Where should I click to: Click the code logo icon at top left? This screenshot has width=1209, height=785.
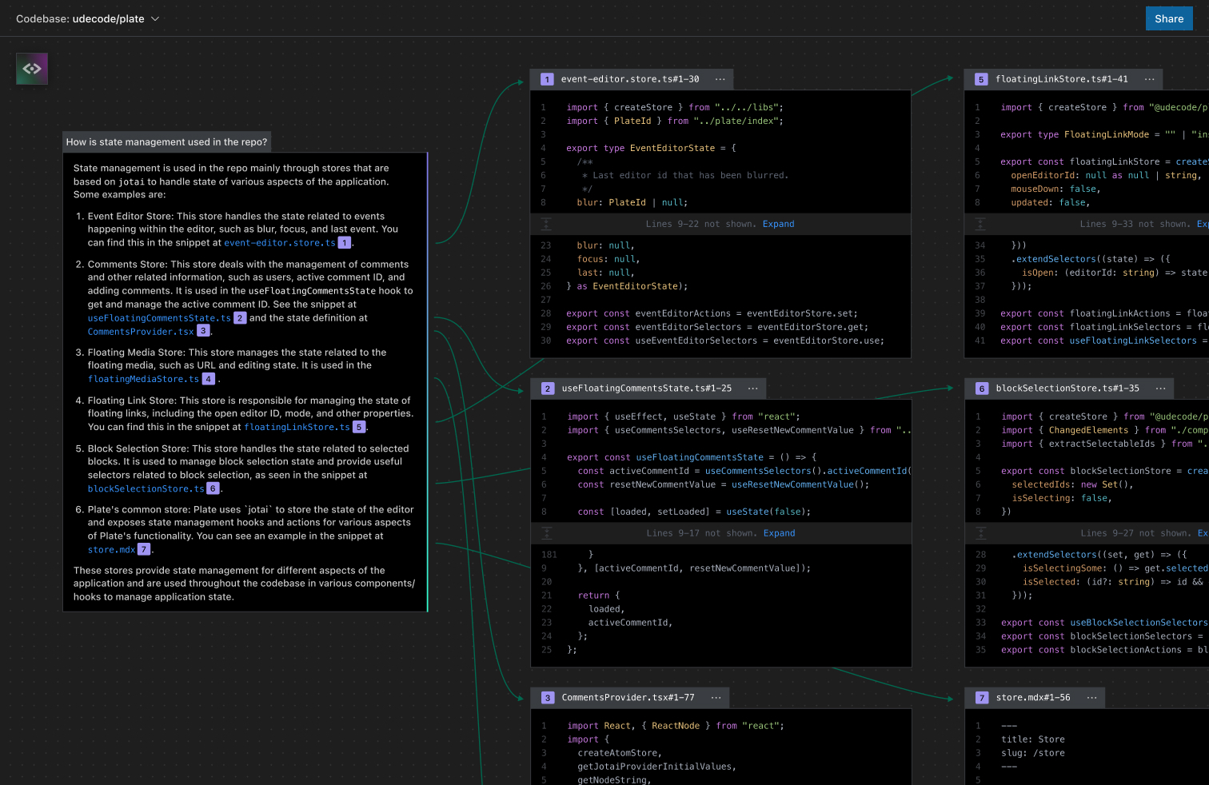pyautogui.click(x=32, y=69)
